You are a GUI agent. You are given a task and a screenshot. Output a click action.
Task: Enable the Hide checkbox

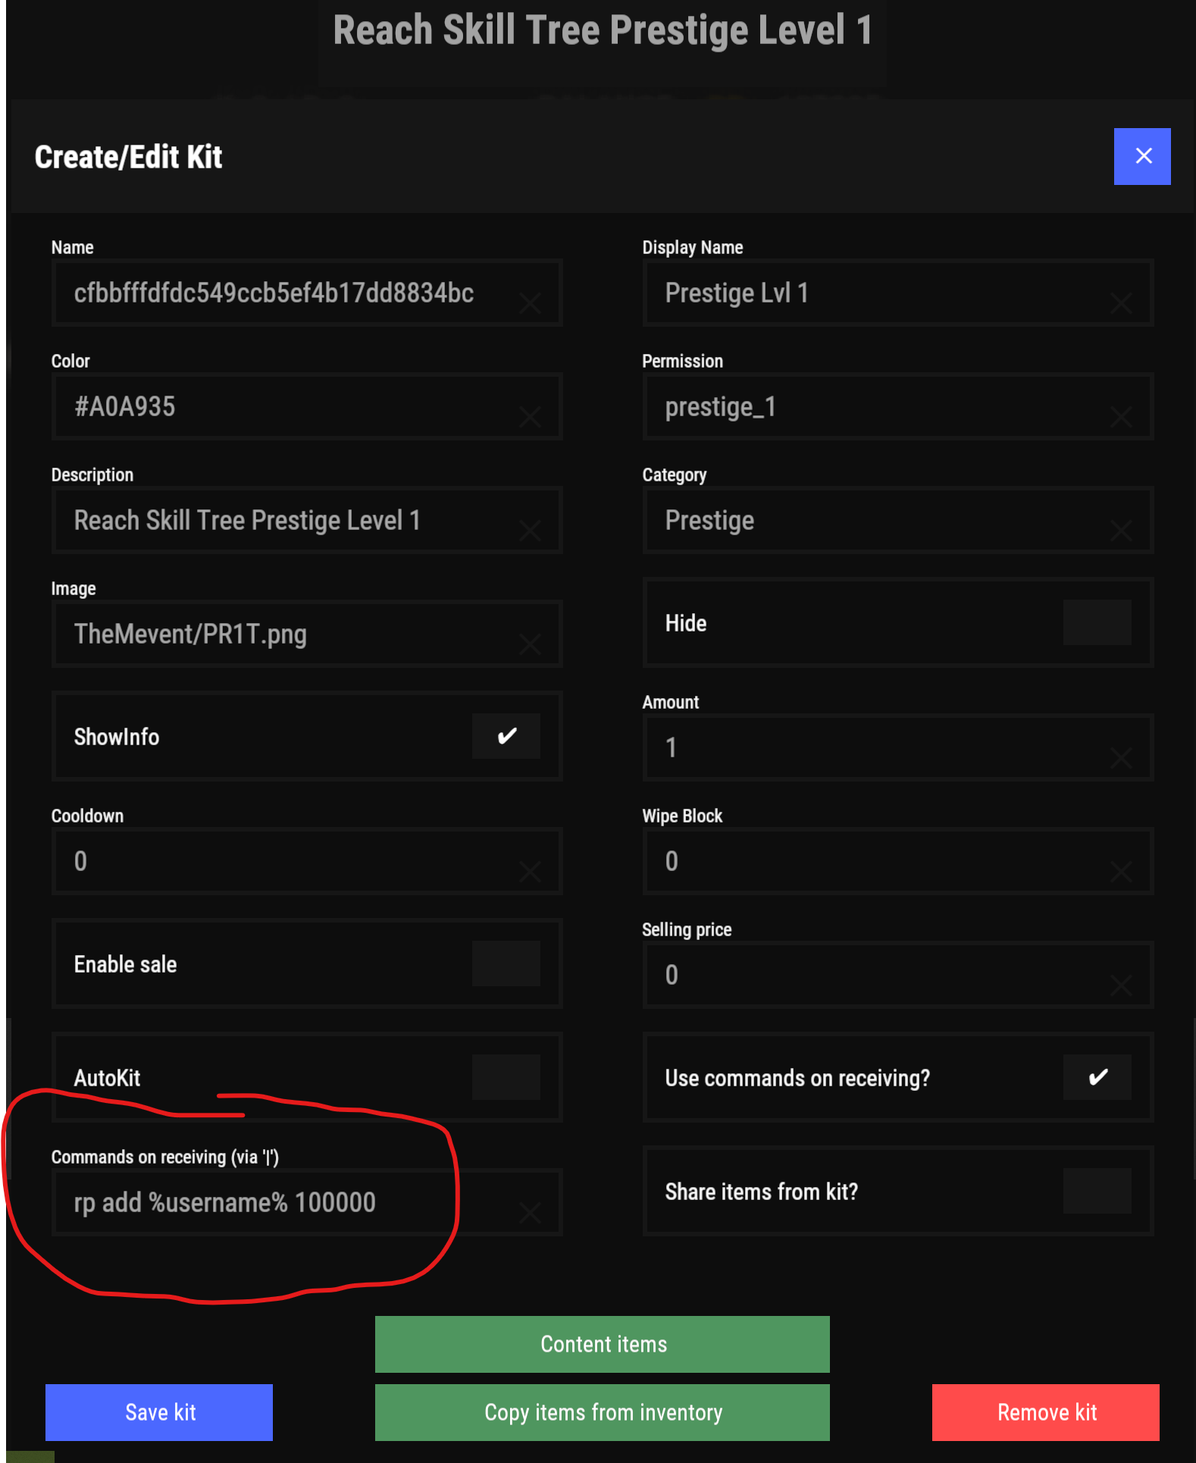1097,622
